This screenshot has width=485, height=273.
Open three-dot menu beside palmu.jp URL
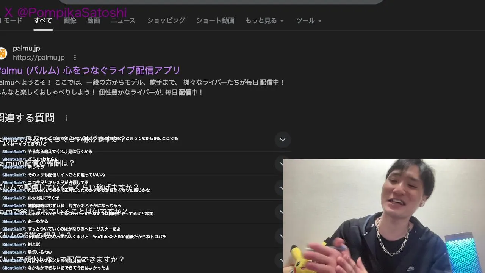75,58
